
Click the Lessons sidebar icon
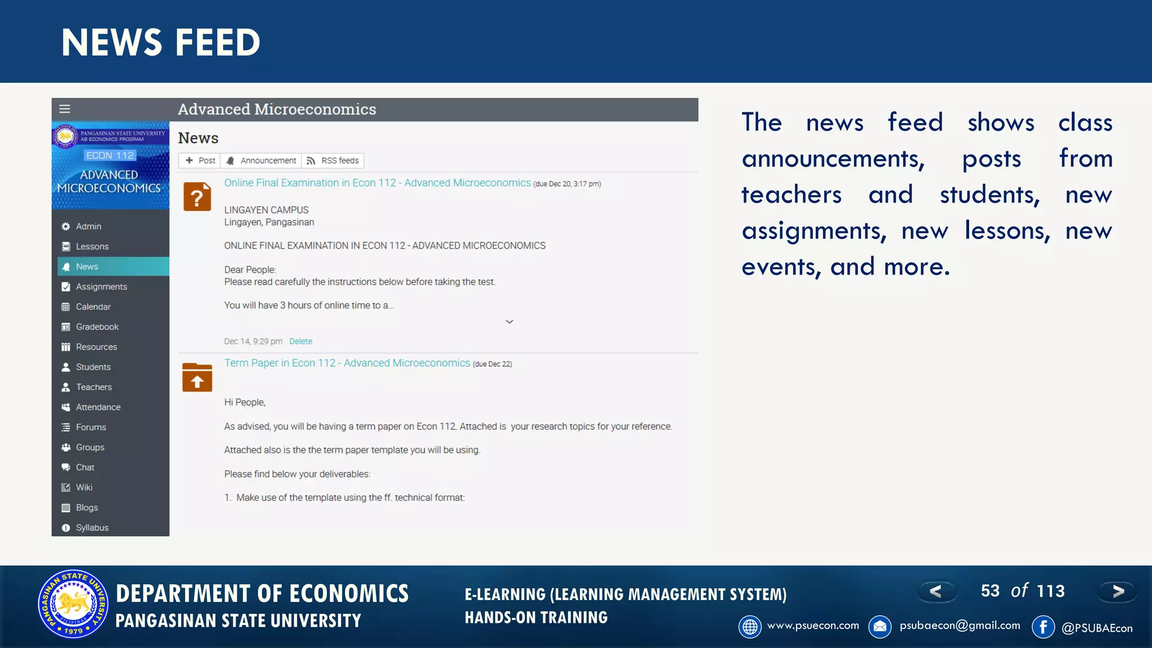pos(66,246)
